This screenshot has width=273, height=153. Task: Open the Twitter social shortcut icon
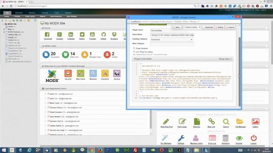coord(82,34)
